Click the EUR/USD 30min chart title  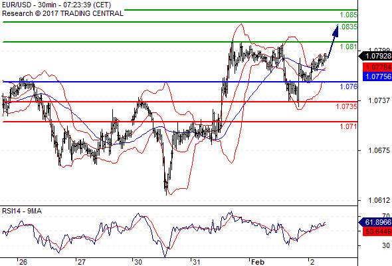pos(56,5)
